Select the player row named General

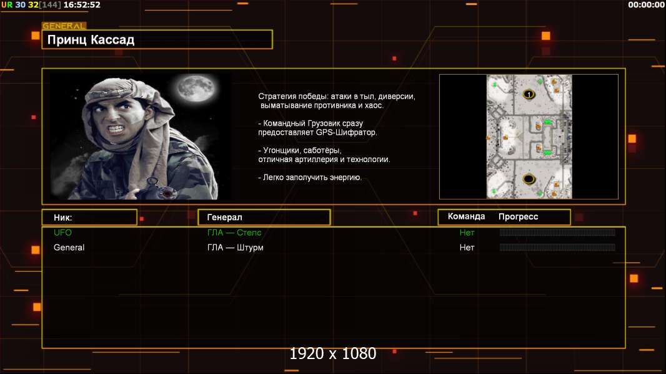[x=69, y=247]
